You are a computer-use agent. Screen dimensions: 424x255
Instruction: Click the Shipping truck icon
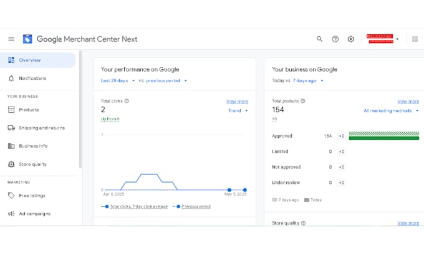click(x=11, y=128)
